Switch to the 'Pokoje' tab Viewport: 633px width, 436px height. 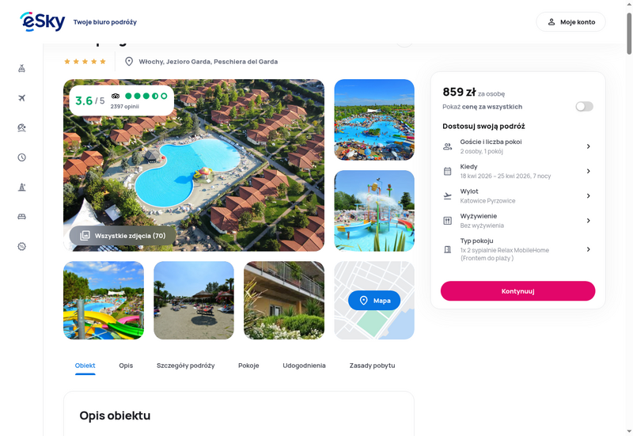248,366
